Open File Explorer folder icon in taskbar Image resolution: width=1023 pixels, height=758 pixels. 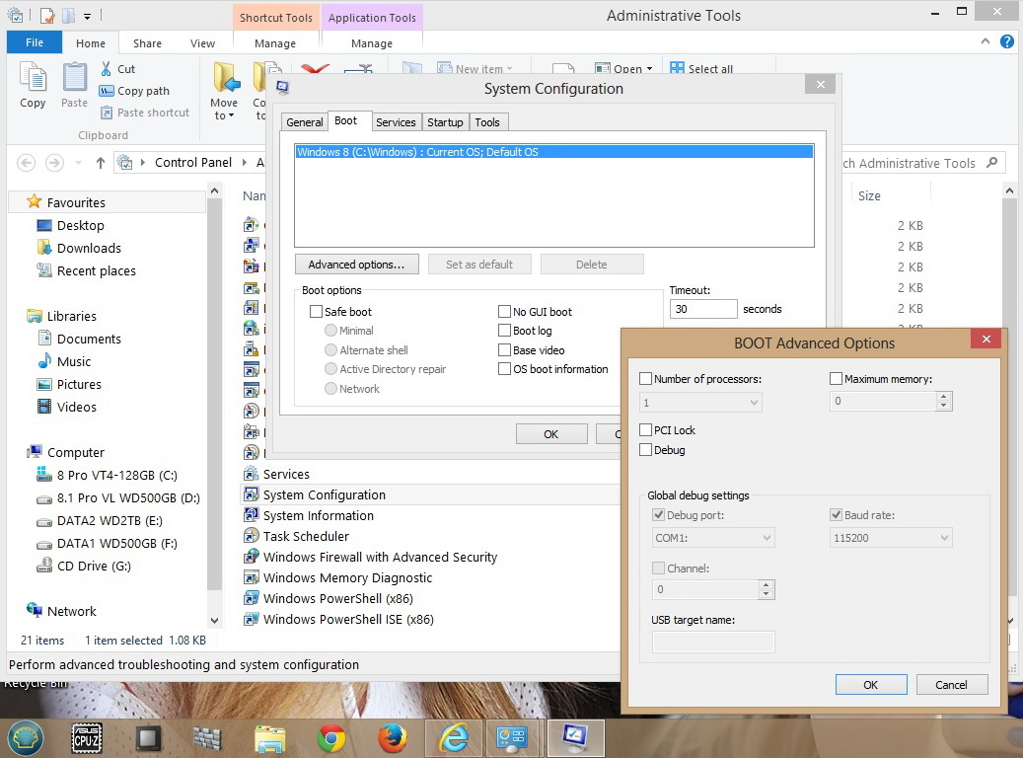click(x=269, y=738)
